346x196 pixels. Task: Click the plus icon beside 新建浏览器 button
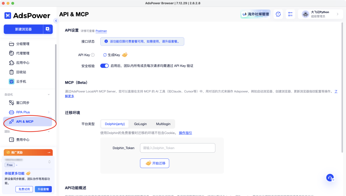point(47,29)
